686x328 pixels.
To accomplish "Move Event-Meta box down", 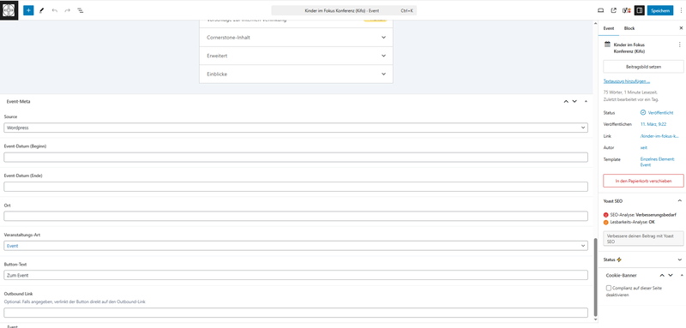I will pyautogui.click(x=575, y=101).
